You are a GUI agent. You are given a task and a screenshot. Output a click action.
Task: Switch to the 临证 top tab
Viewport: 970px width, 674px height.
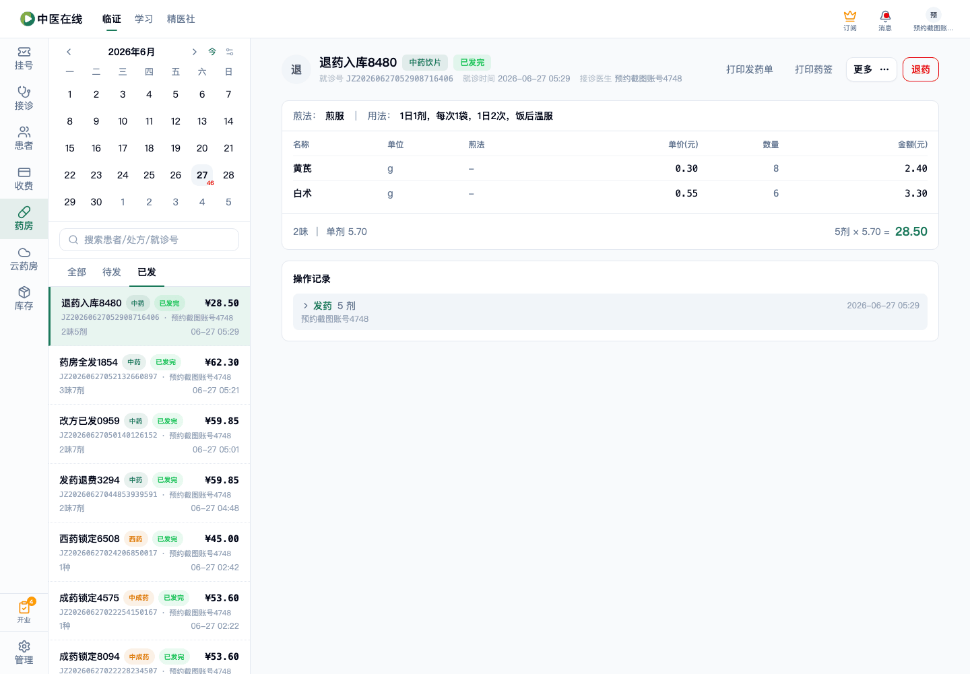click(x=112, y=19)
